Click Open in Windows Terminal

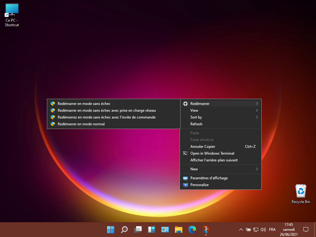click(212, 153)
